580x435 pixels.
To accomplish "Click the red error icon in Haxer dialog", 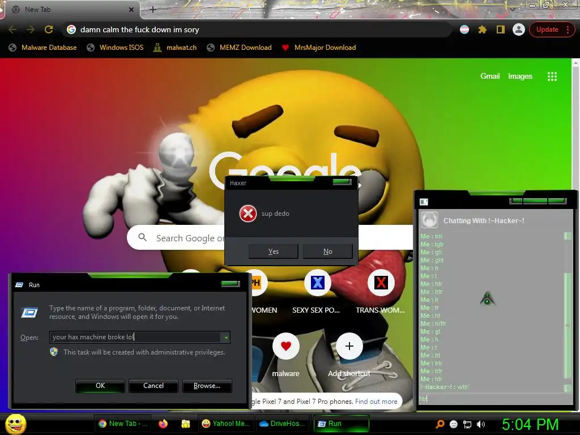I will (x=248, y=214).
